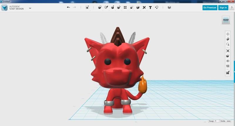Image resolution: width=235 pixels, height=126 pixels.
Task: Click the Go Premium button
Action: click(210, 8)
